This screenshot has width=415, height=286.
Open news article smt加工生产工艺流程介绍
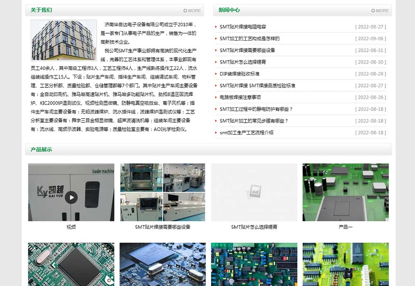click(247, 133)
